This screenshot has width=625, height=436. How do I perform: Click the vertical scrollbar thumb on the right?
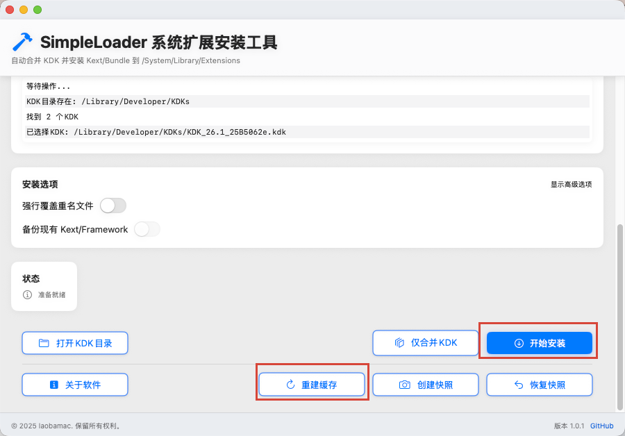pyautogui.click(x=620, y=317)
